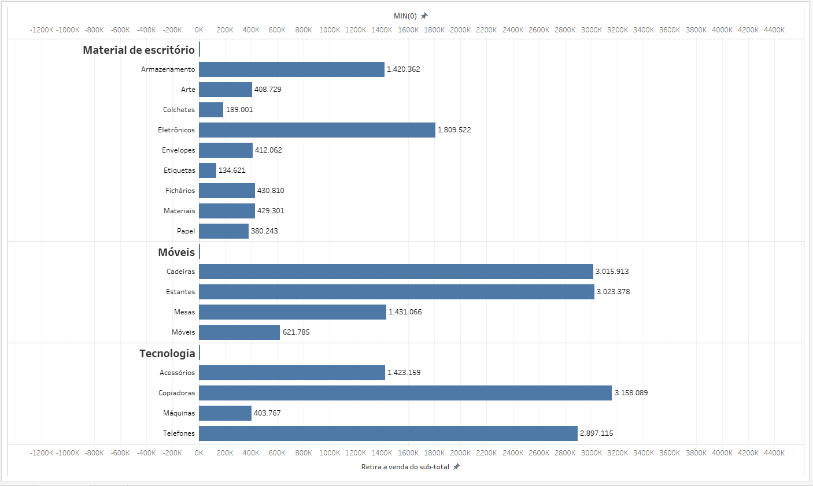Click the 134.621 value label
Viewport: 813px width, 486px height.
[x=232, y=170]
